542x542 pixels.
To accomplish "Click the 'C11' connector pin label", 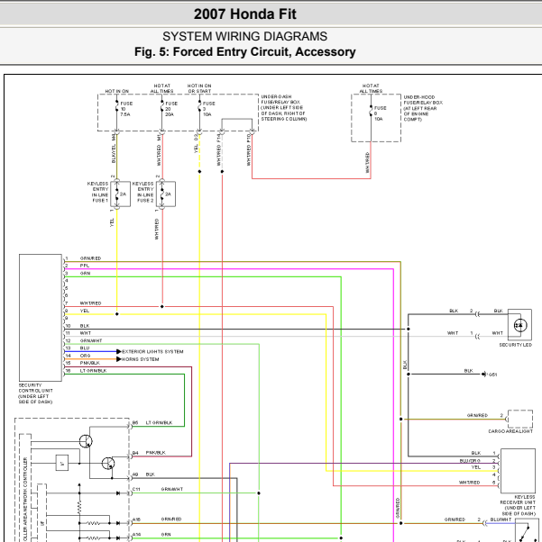I will (x=136, y=489).
